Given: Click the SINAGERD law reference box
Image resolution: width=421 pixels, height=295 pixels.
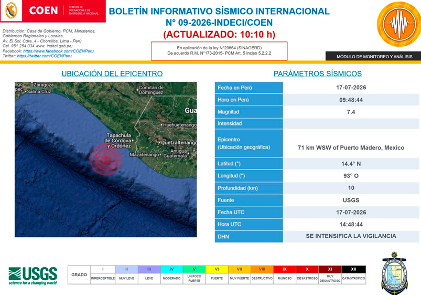Looking at the screenshot, I should click(x=219, y=51).
